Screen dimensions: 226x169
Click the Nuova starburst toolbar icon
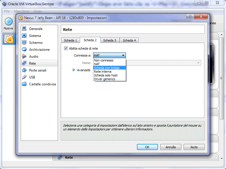point(9,21)
